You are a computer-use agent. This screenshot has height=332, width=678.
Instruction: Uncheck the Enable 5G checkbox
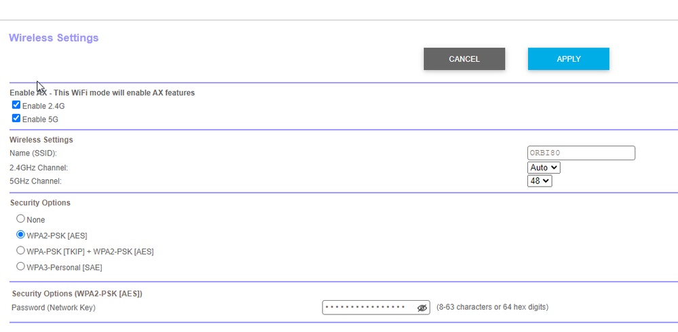coord(16,118)
